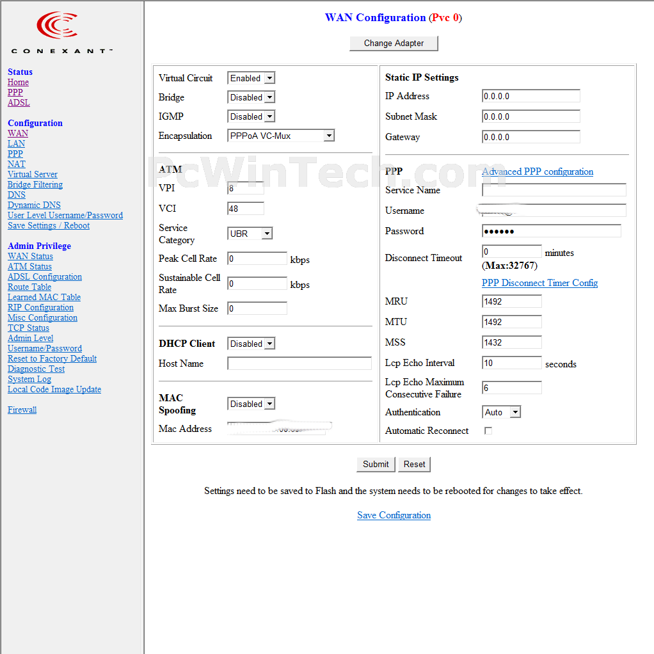Click the PPP Service Name field
The width and height of the screenshot is (654, 654).
[554, 190]
